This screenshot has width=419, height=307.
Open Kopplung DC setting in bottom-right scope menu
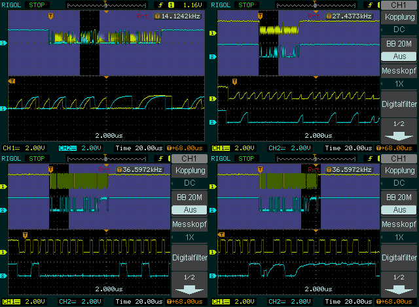(399, 177)
